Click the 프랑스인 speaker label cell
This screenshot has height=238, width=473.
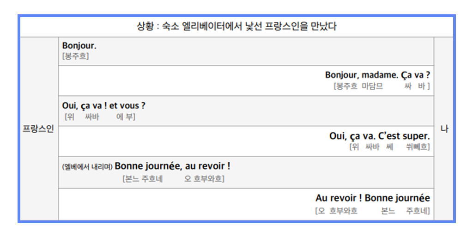pyautogui.click(x=38, y=129)
